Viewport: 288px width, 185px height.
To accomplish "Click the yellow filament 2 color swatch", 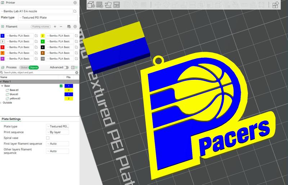I will tap(42, 36).
